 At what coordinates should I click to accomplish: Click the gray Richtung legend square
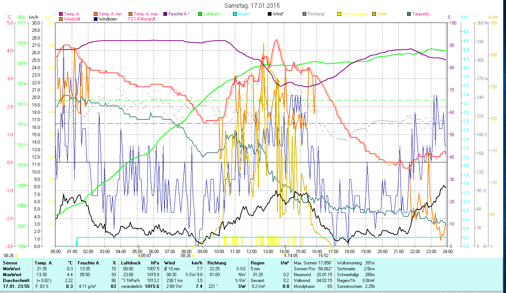tap(304, 14)
